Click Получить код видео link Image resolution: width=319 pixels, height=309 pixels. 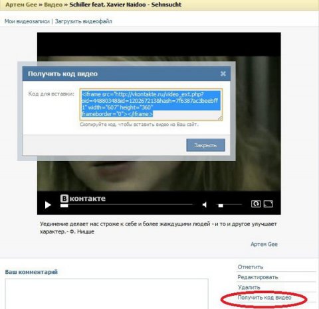click(x=265, y=298)
